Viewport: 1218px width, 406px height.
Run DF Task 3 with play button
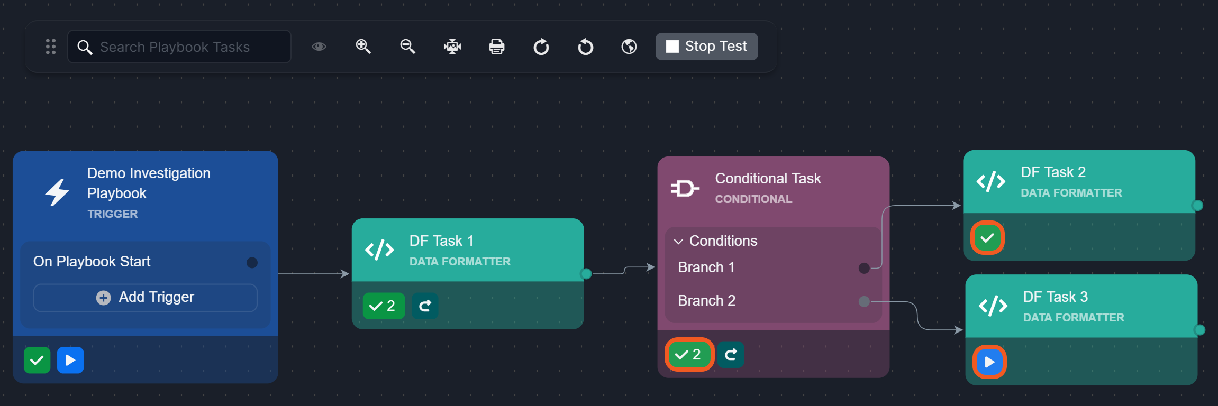(x=989, y=362)
